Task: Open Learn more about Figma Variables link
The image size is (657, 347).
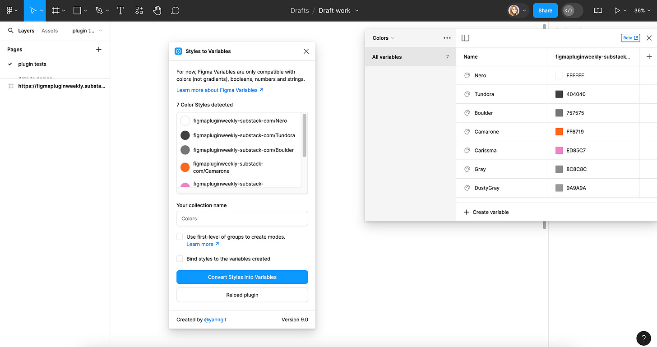Action: pyautogui.click(x=220, y=90)
